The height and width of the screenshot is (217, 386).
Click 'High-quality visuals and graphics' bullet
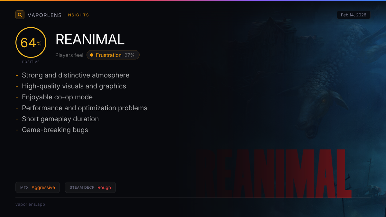tap(74, 86)
